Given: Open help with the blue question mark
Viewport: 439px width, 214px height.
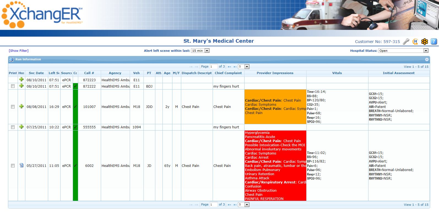Looking at the screenshot, I should [434, 42].
